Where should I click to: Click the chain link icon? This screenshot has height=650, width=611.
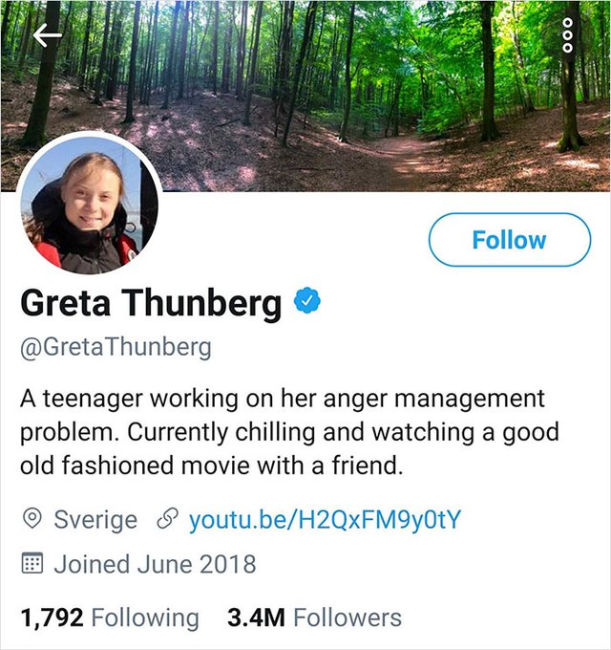[x=165, y=519]
